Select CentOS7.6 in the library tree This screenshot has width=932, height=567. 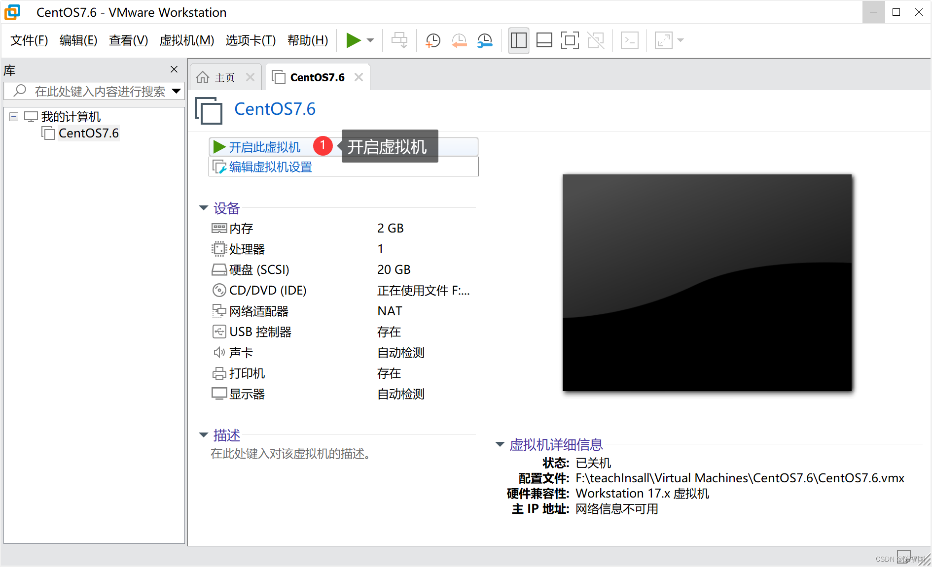point(88,133)
